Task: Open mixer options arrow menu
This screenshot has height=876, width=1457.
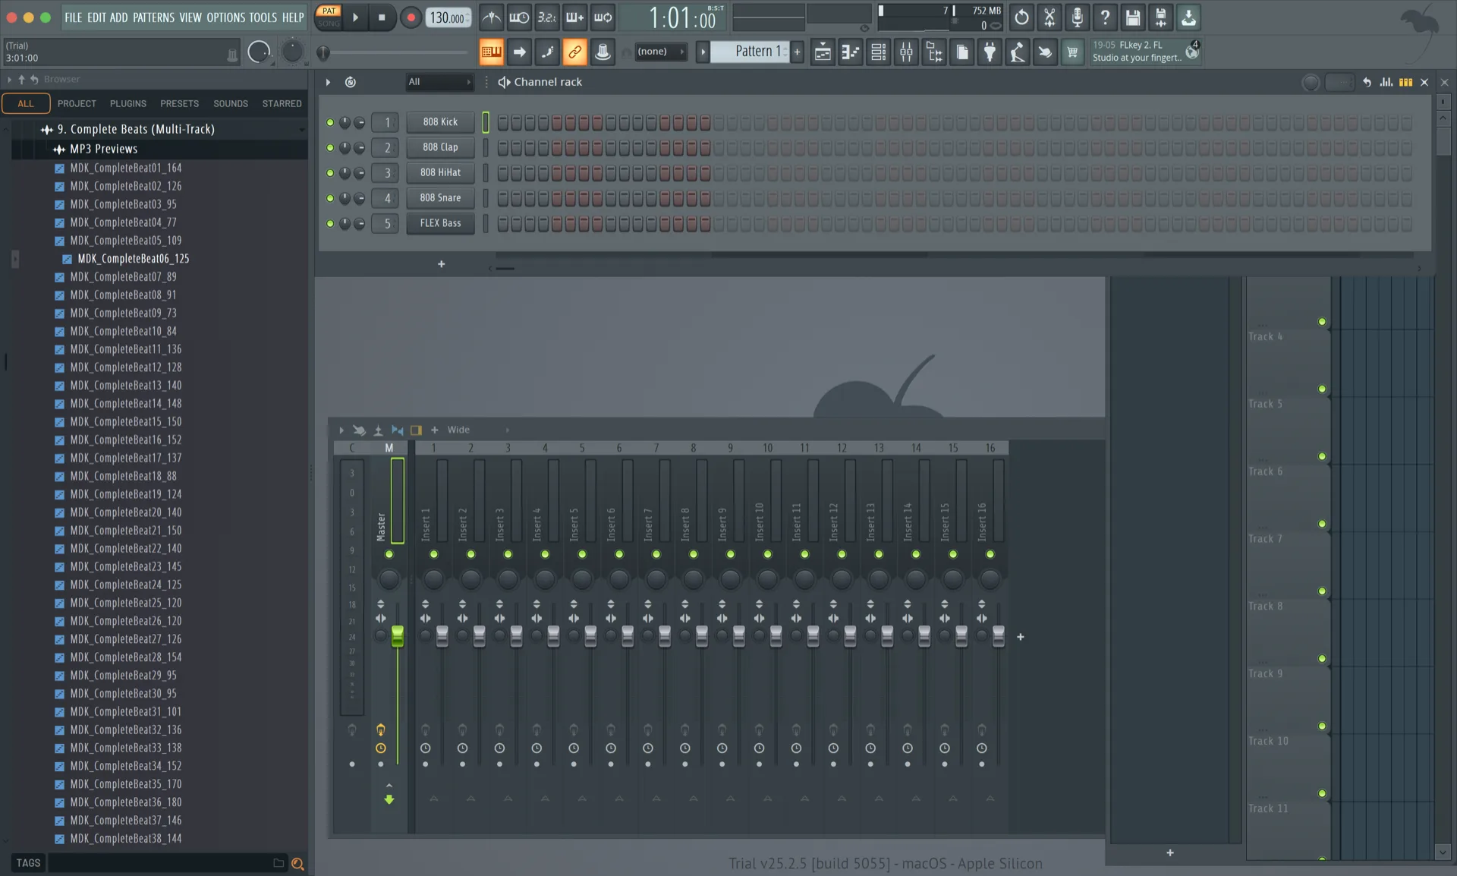Action: 341,430
